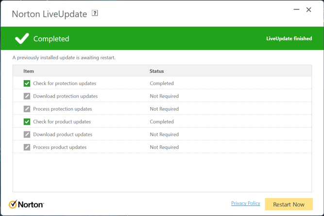
Task: Close the Norton LiveUpdate window
Action: [308, 10]
